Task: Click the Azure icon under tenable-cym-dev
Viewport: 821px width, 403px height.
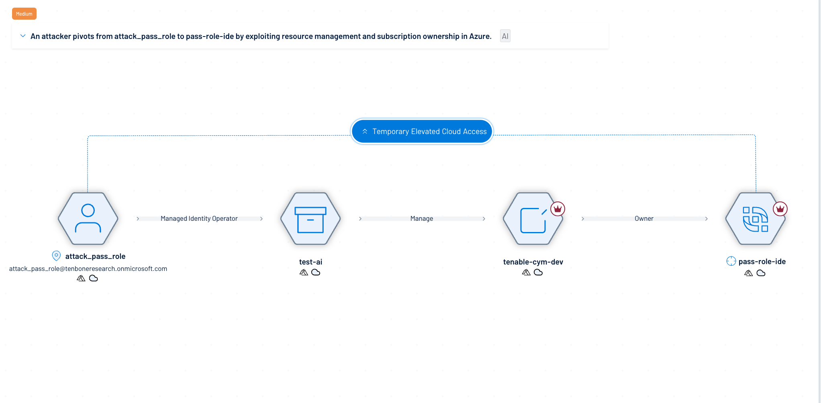Action: pos(526,273)
